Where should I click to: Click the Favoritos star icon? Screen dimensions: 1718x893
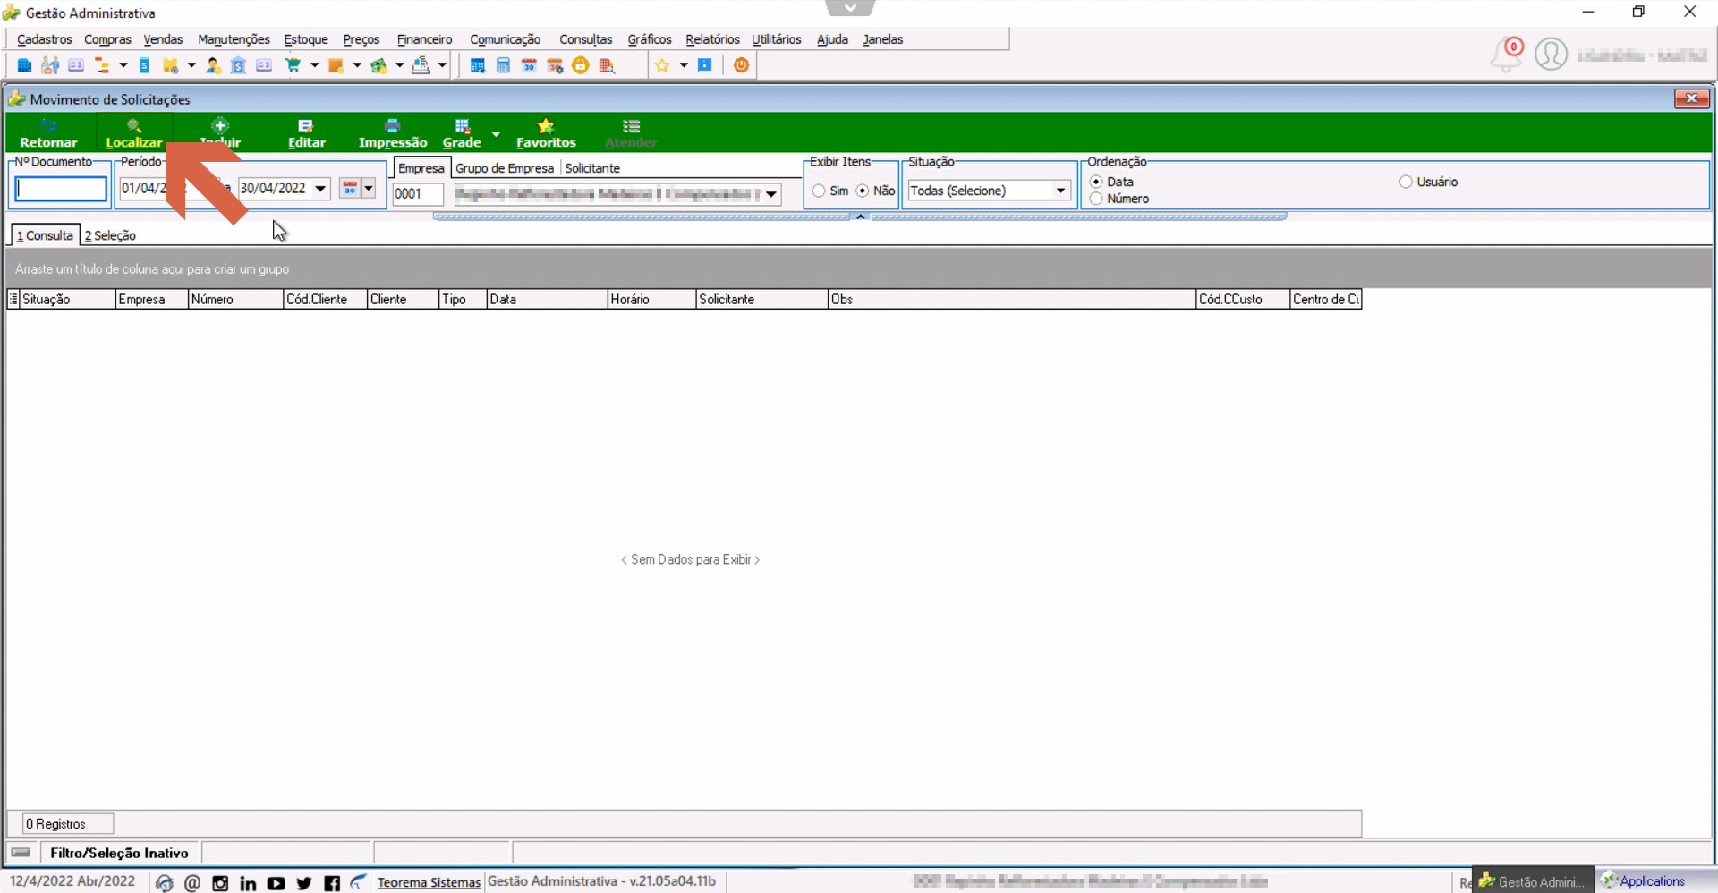pos(546,125)
